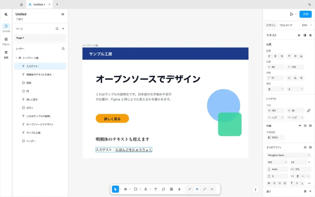This screenshot has height=197, width=315.
Task: Set vertical align top in typography
Action: click(292, 183)
